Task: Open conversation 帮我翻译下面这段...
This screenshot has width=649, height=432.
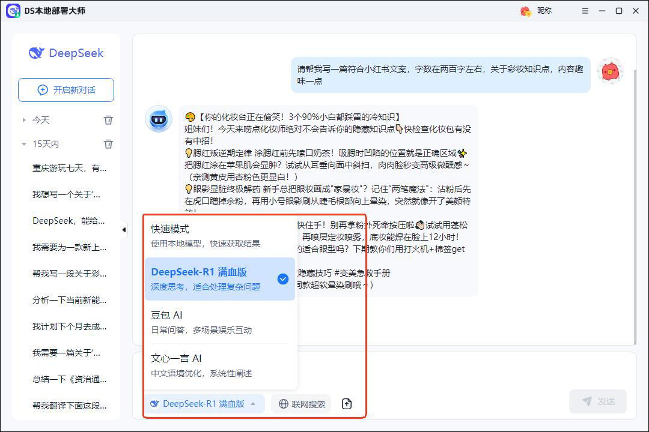Action: click(x=70, y=406)
